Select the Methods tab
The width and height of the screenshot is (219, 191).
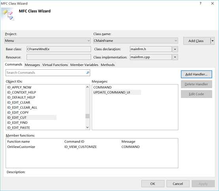click(108, 65)
